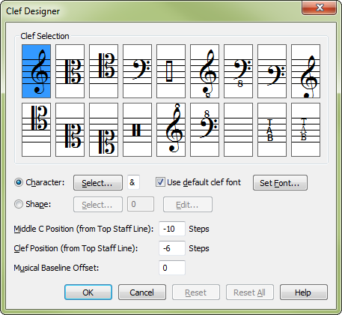Select treble clef with 8 below
The height and width of the screenshot is (315, 342).
pos(204,71)
